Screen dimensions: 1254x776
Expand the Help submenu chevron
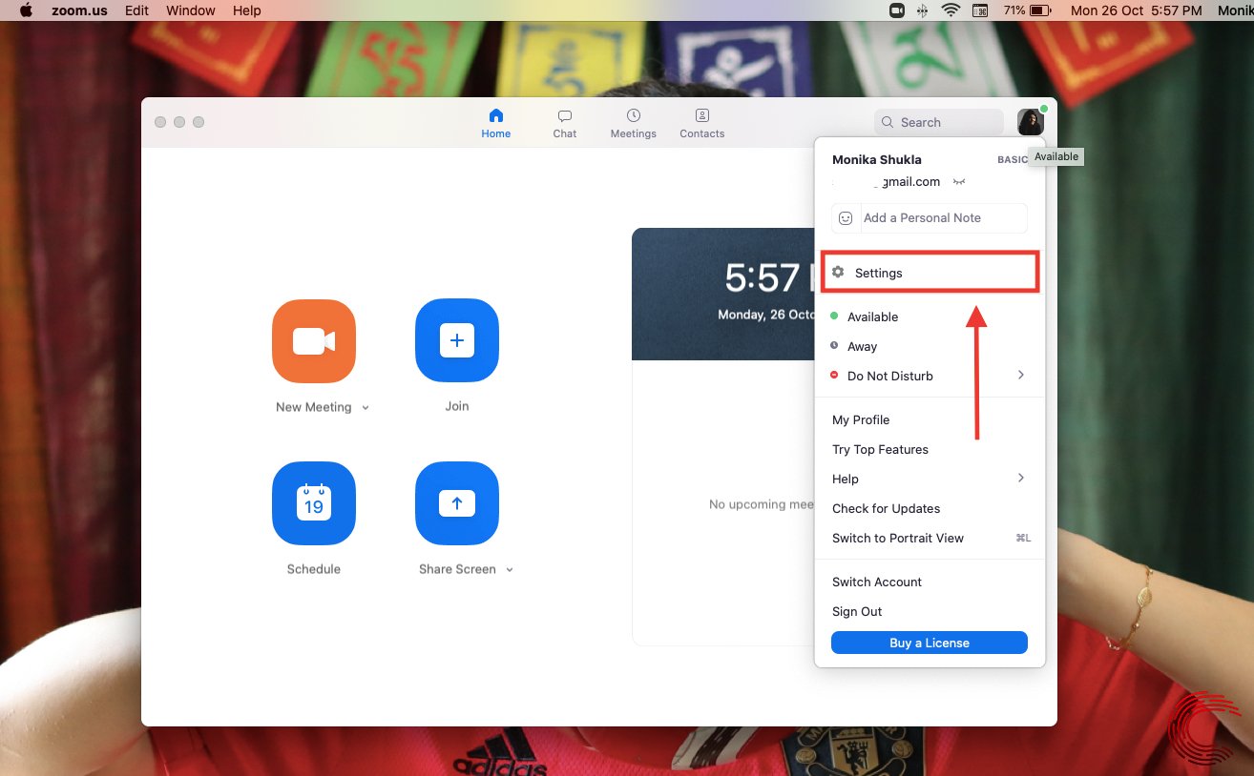pyautogui.click(x=1020, y=478)
